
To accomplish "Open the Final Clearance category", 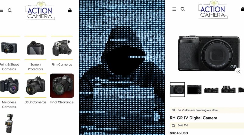I will [62, 102].
